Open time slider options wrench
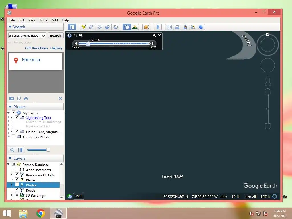 coord(154,35)
